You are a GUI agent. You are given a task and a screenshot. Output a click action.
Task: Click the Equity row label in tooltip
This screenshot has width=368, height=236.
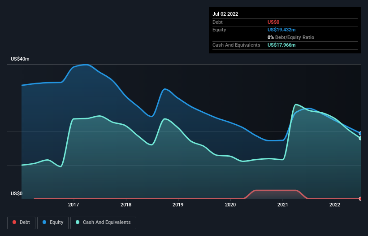pos(219,30)
